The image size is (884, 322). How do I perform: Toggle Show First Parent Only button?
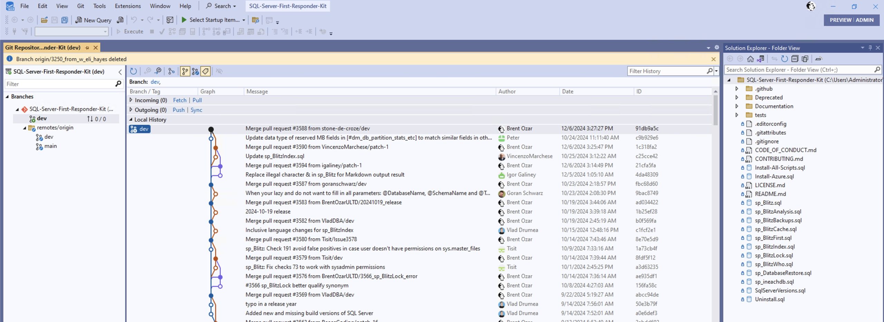pyautogui.click(x=185, y=71)
